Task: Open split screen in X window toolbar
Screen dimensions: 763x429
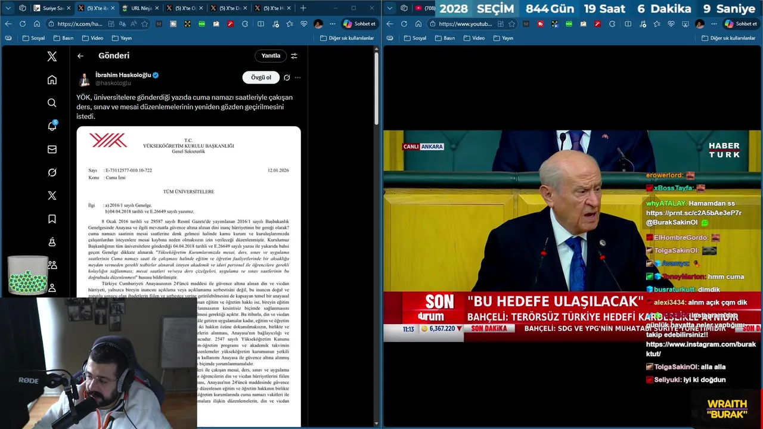Action: coord(260,24)
